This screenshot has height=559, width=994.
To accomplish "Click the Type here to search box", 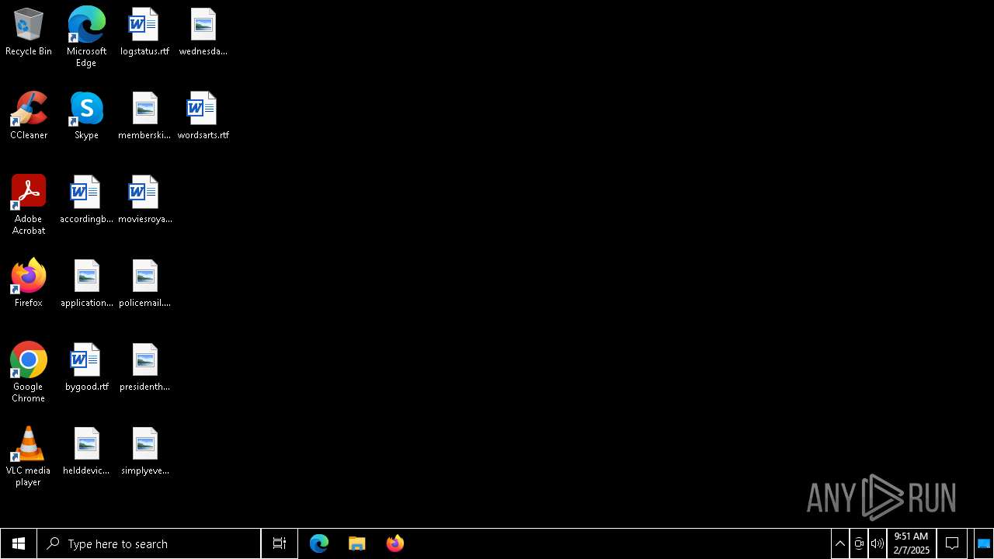I will tap(149, 543).
